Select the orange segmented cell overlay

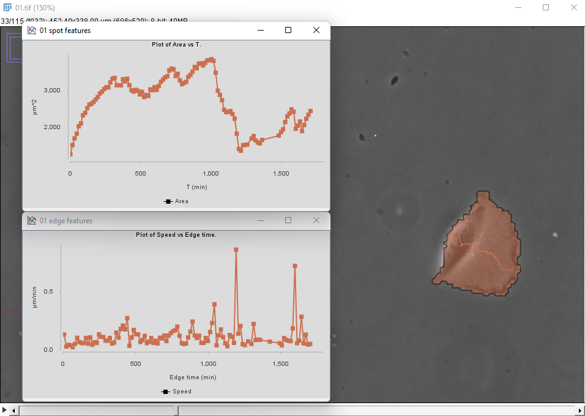pos(483,257)
